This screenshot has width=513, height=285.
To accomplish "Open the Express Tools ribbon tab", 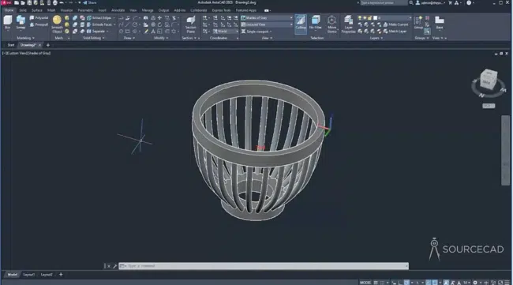I will pyautogui.click(x=221, y=10).
